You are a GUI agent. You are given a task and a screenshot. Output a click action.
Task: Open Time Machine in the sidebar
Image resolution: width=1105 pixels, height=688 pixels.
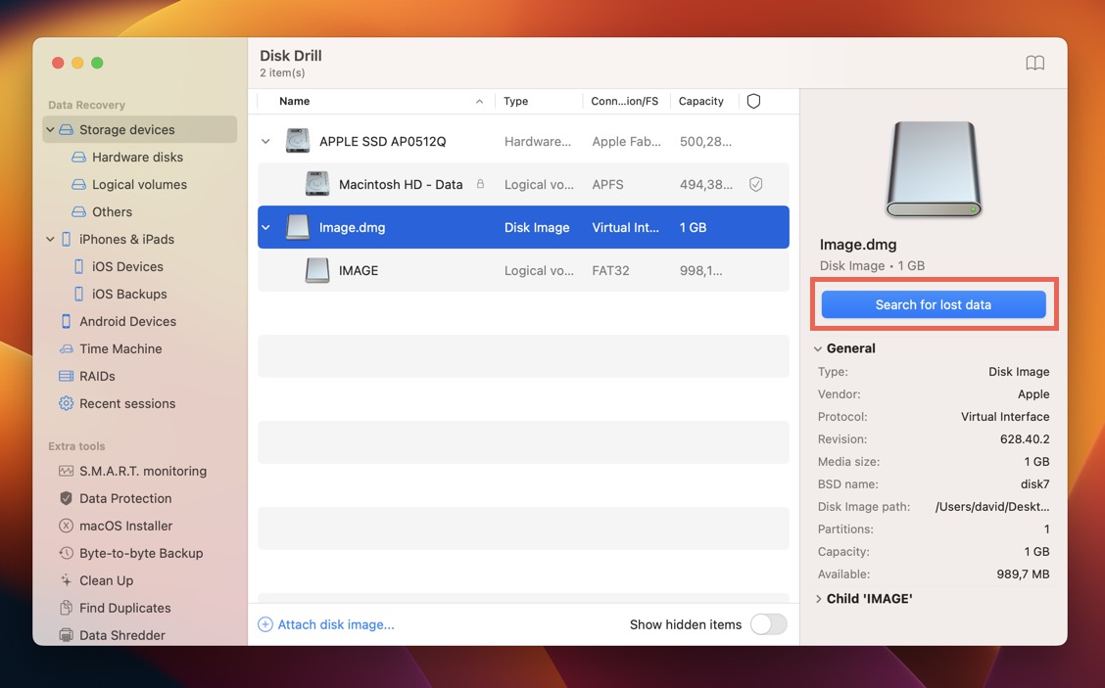tap(120, 349)
